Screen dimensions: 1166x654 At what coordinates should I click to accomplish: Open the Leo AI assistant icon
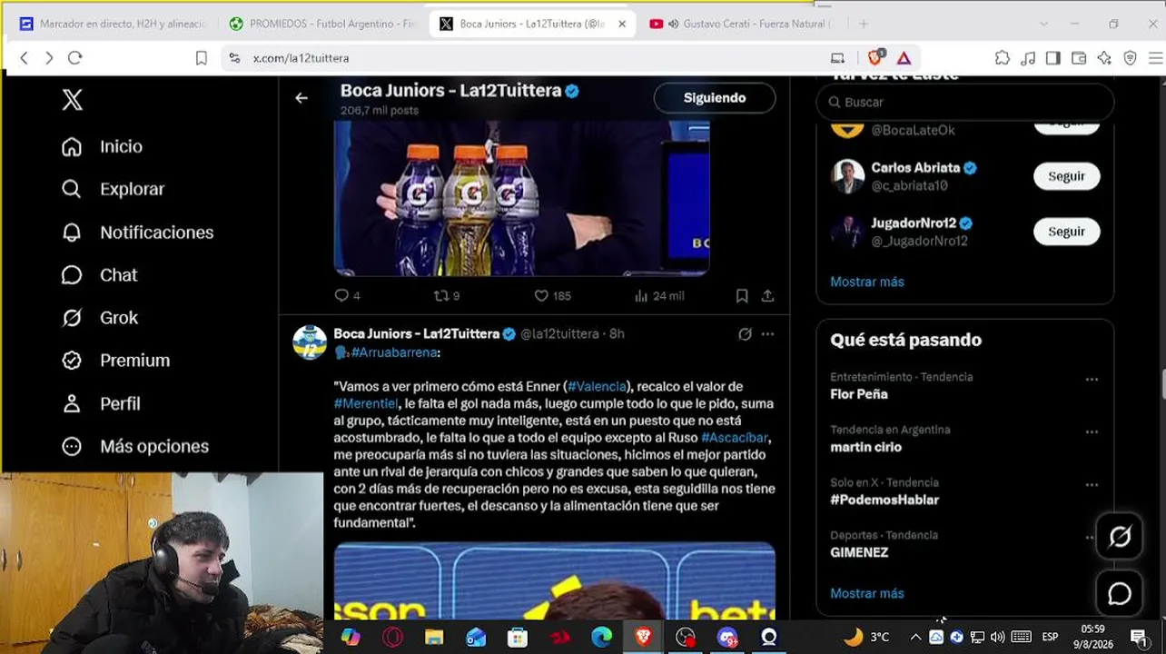click(1104, 57)
